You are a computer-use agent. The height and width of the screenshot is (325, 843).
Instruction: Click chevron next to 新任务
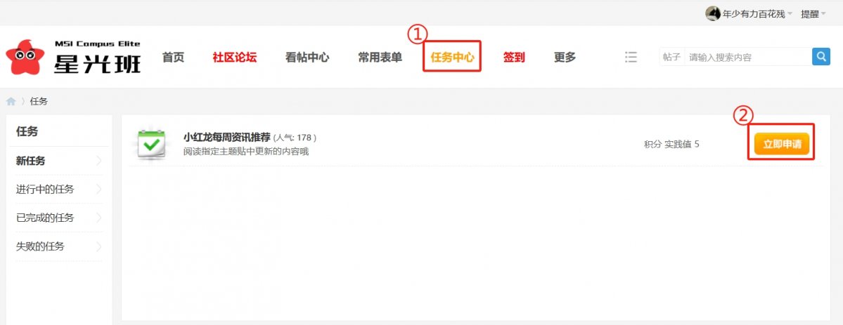(99, 161)
